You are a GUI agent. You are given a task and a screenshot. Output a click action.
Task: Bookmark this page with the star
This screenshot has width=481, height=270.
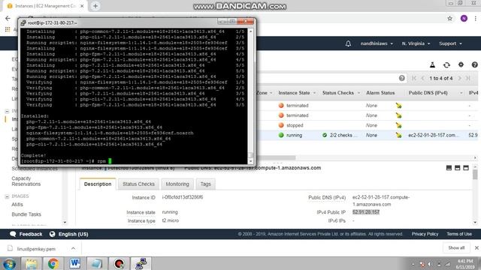tap(449, 18)
